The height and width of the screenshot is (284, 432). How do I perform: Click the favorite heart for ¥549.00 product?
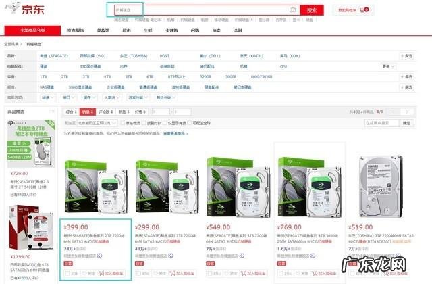pyautogui.click(x=227, y=273)
